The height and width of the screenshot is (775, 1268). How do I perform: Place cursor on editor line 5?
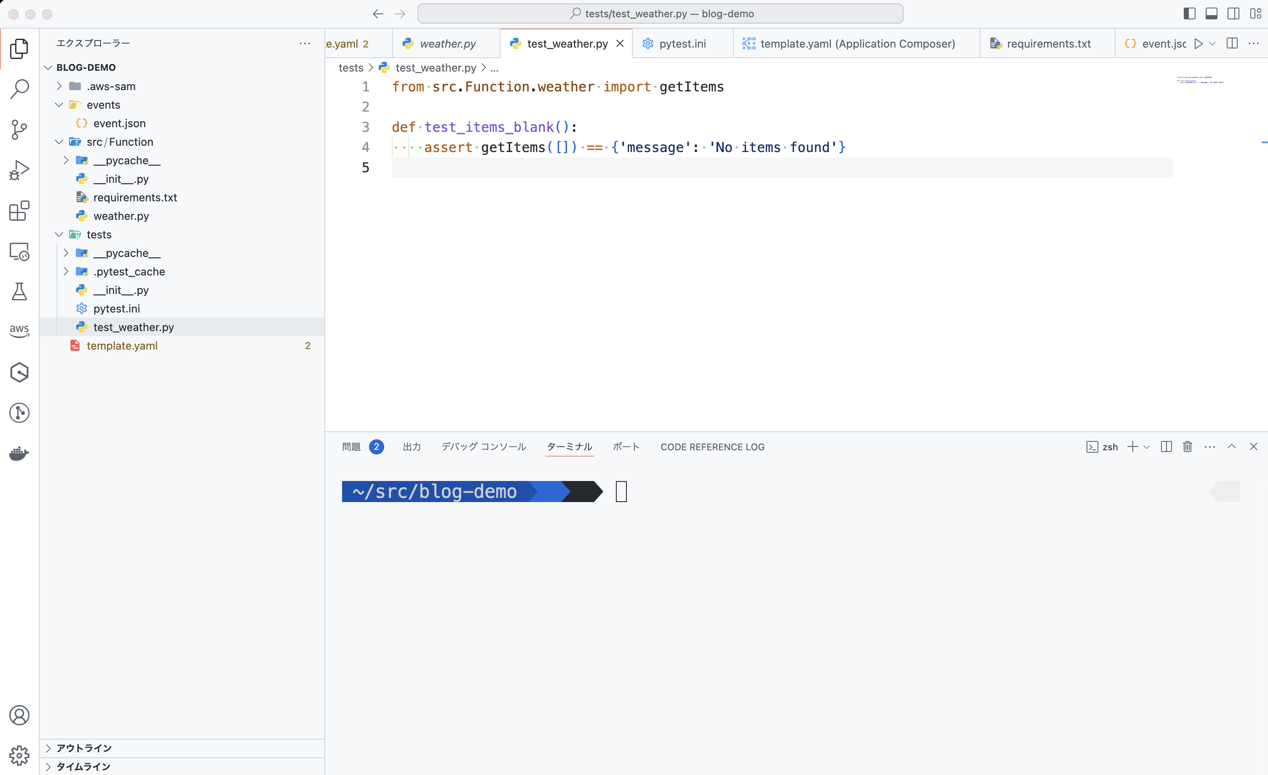click(782, 167)
